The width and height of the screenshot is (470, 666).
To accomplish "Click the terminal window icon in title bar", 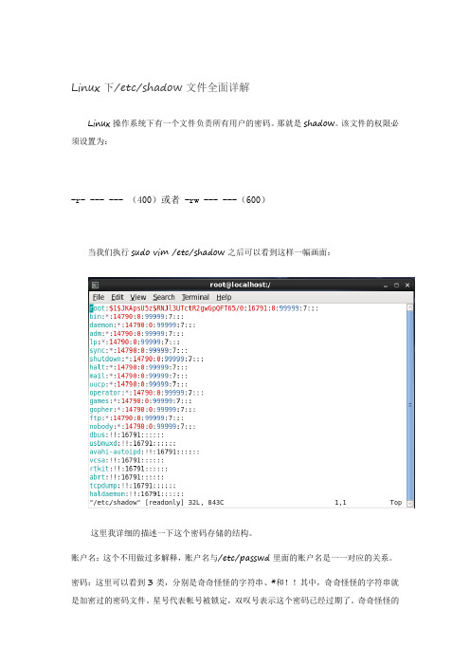I will point(95,285).
